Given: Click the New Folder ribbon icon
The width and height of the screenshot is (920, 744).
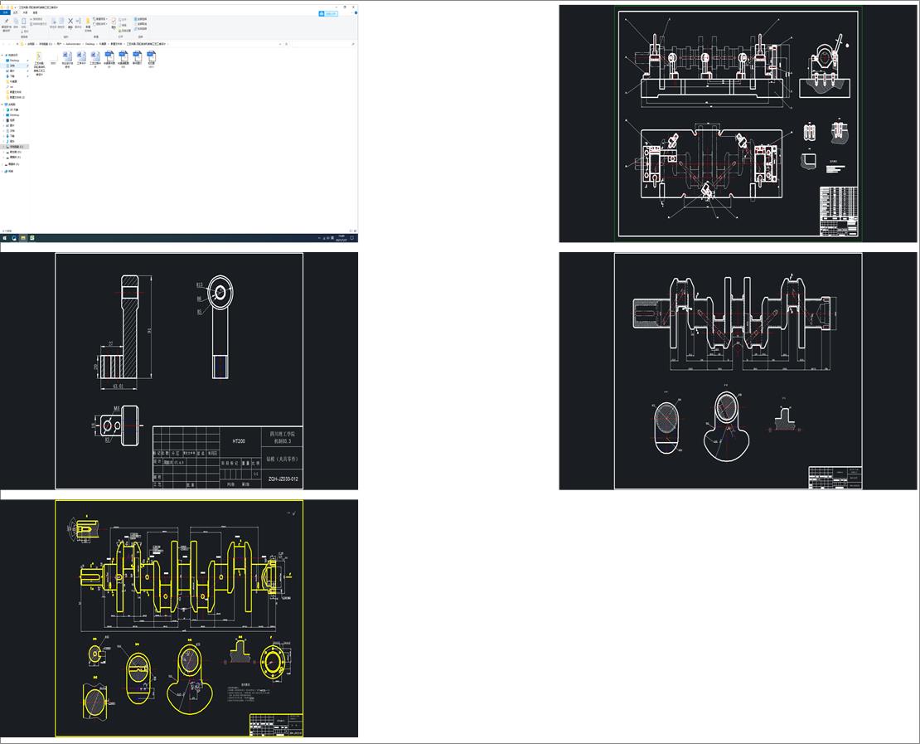Looking at the screenshot, I should (88, 22).
